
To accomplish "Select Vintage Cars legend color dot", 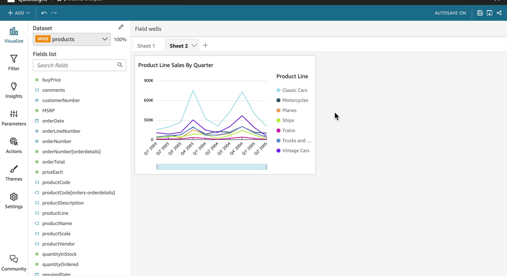I will click(278, 151).
